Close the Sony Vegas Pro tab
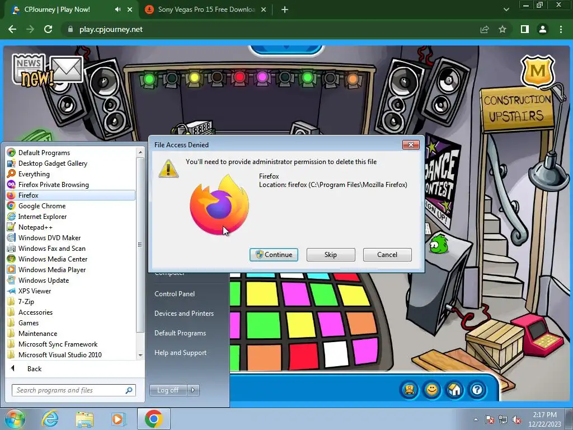This screenshot has height=430, width=573. coord(264,10)
